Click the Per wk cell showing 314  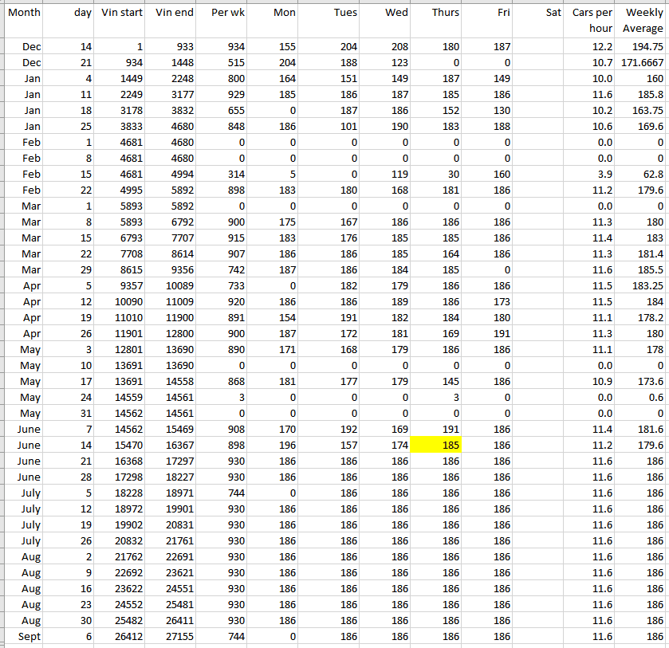pyautogui.click(x=223, y=175)
